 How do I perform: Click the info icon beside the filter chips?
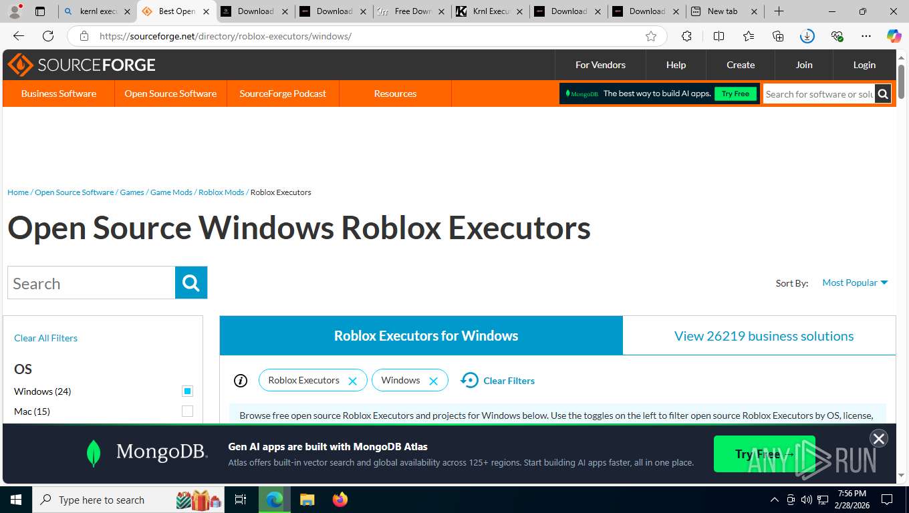tap(241, 381)
